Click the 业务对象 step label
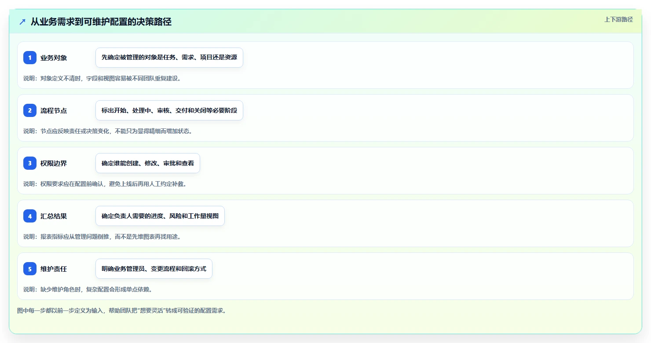The height and width of the screenshot is (343, 651). pyautogui.click(x=54, y=58)
